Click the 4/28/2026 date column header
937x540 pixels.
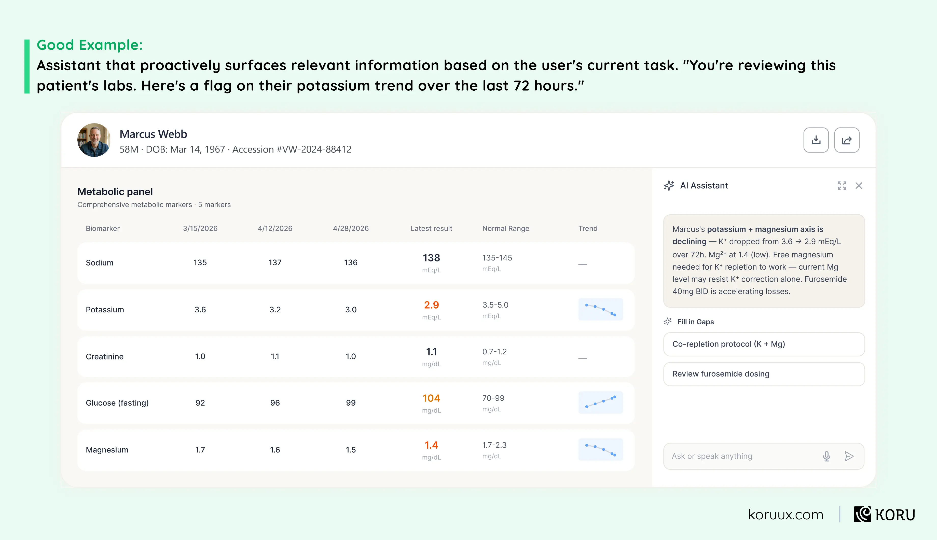point(351,228)
